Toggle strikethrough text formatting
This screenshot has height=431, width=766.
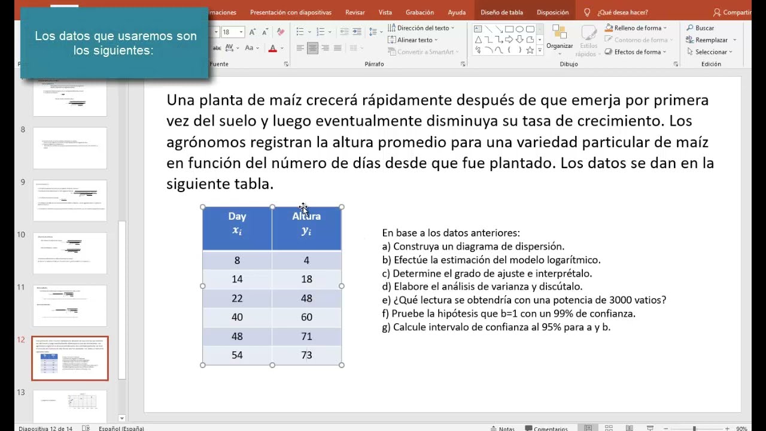(217, 48)
